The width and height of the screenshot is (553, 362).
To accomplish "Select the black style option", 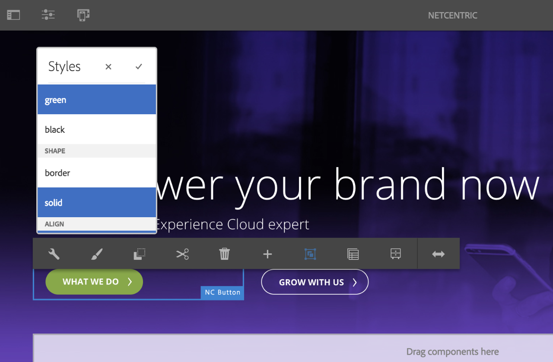I will pyautogui.click(x=97, y=129).
